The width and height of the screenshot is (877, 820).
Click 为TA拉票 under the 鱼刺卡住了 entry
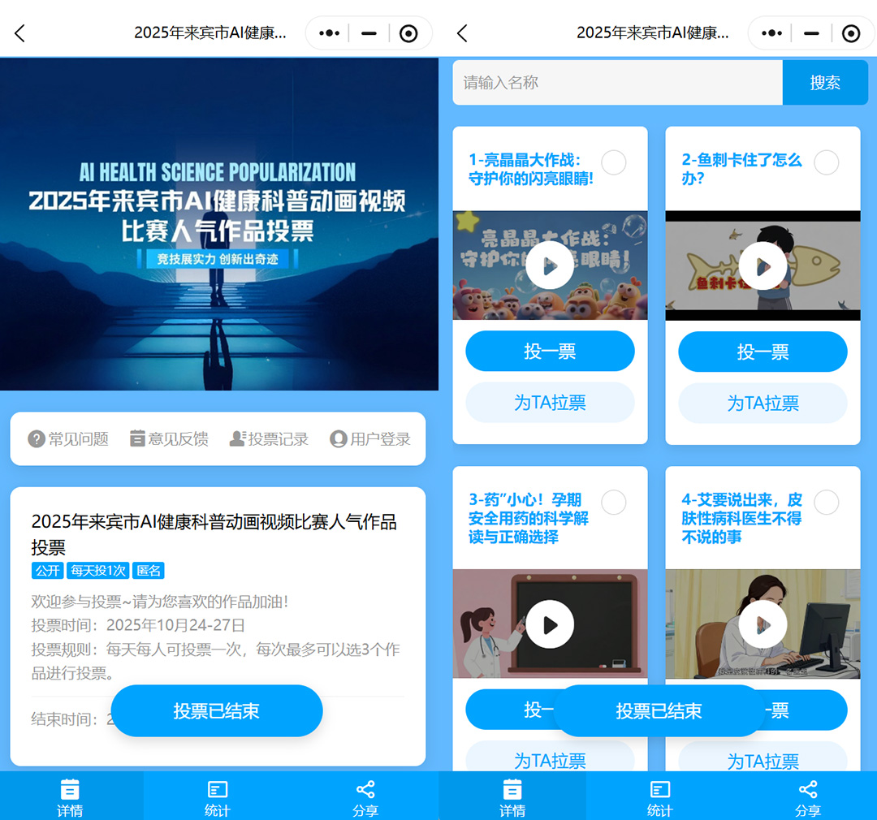pyautogui.click(x=763, y=403)
